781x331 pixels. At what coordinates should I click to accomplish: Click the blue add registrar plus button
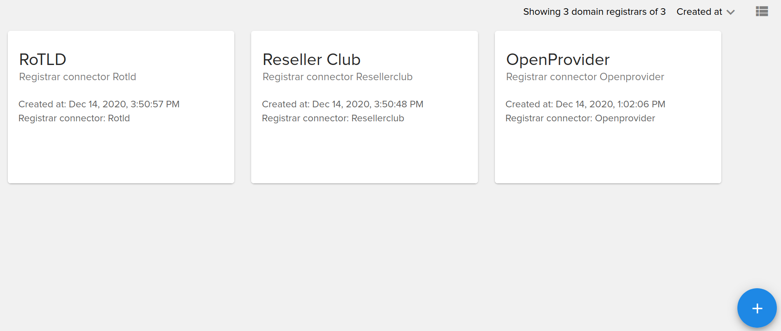(757, 308)
